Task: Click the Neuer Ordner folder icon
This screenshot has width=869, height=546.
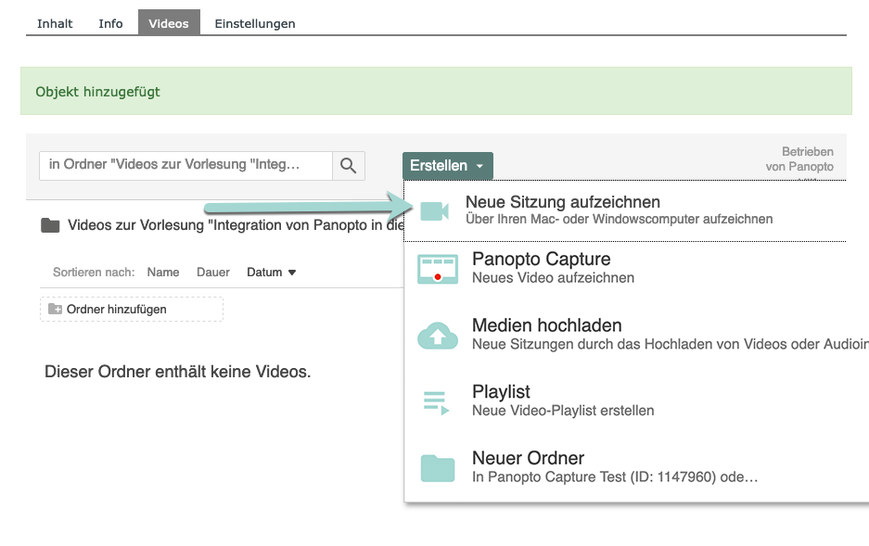Action: coord(438,467)
